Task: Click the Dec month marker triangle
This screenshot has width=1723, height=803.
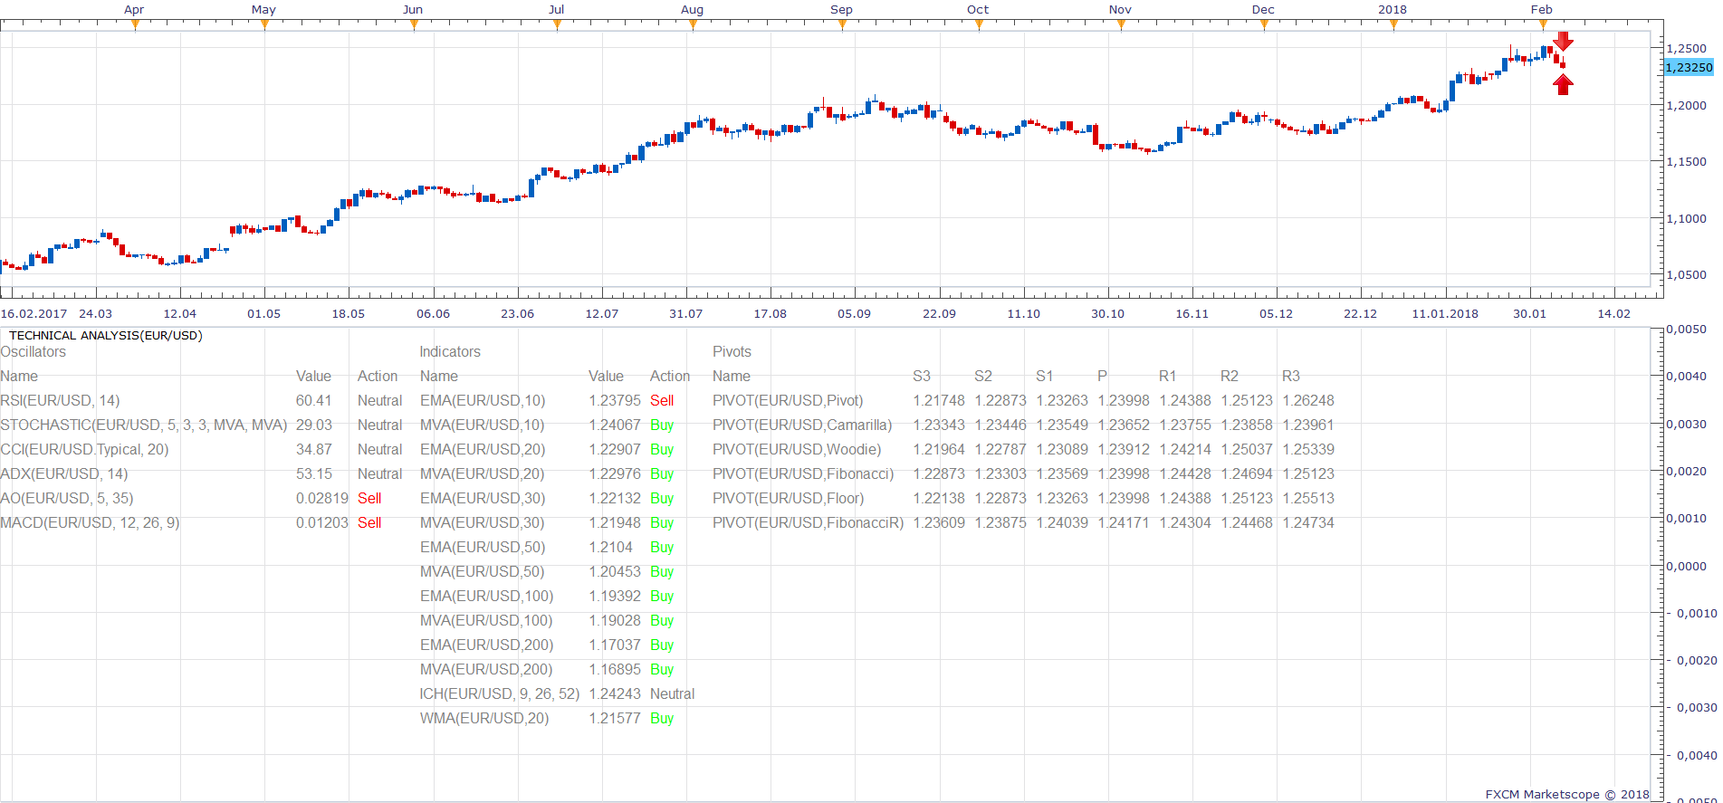Action: 1264,24
